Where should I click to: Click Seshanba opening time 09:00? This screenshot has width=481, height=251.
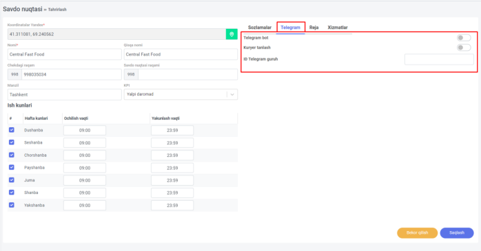[x=85, y=142]
